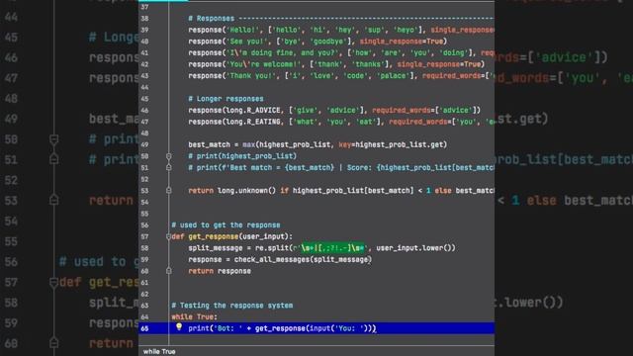Click 'See you!' string on line 40
633x356 pixels.
246,42
